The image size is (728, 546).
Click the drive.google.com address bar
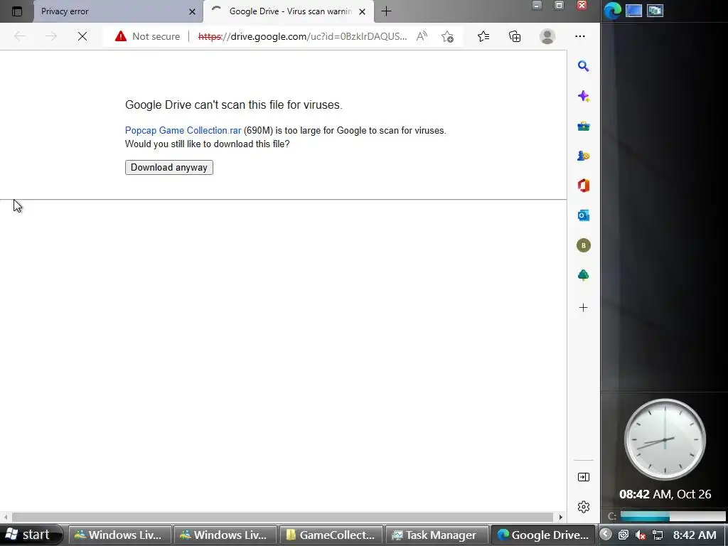pyautogui.click(x=303, y=36)
